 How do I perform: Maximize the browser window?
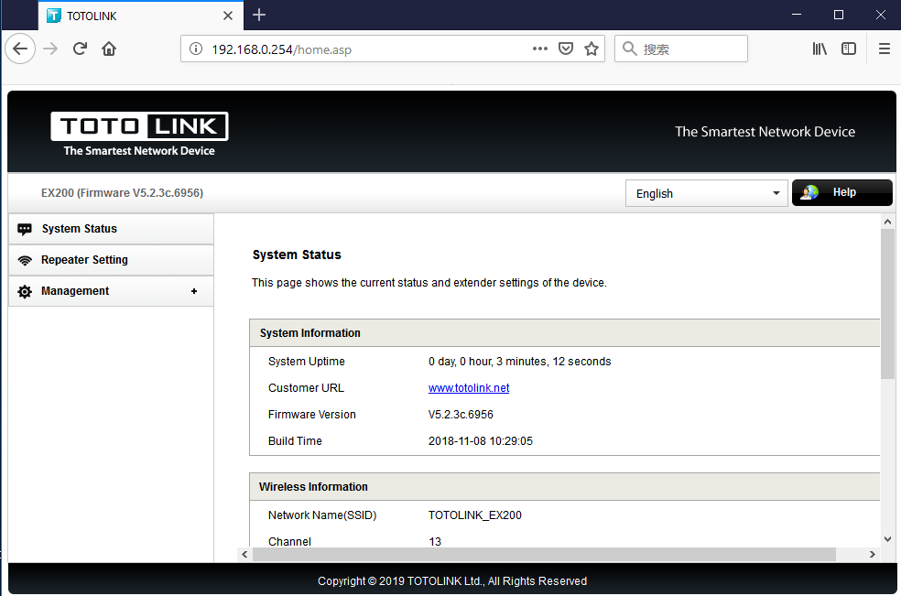pos(839,15)
